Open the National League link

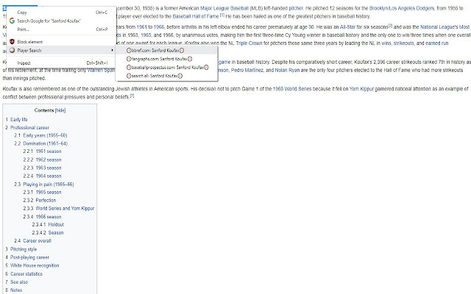pyautogui.click(x=439, y=27)
